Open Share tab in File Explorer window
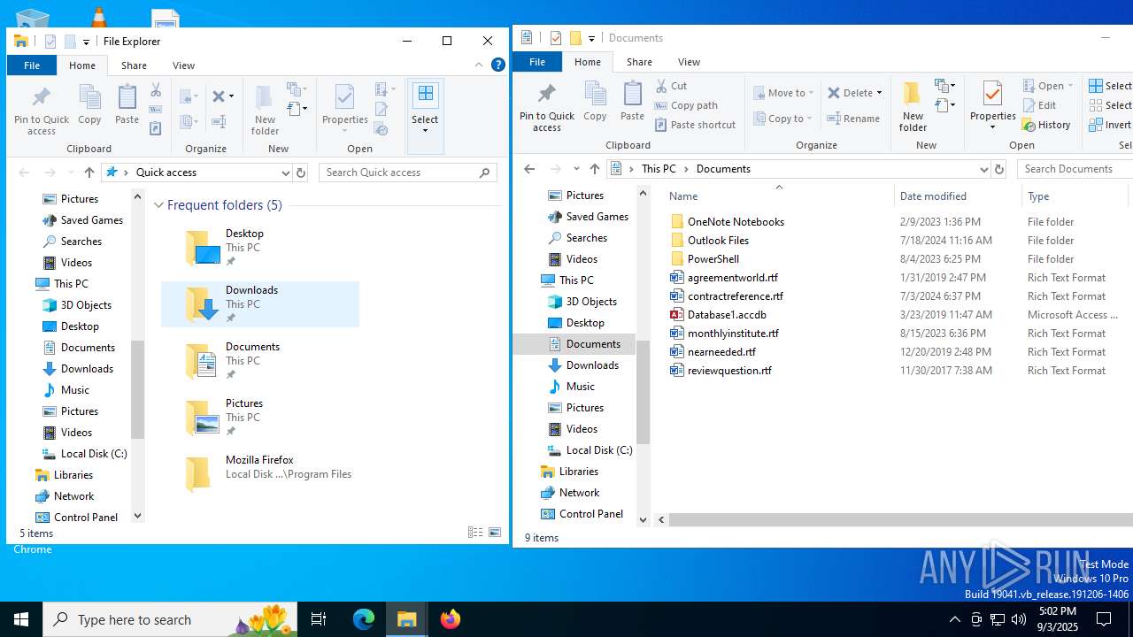The image size is (1133, 637). tap(134, 65)
